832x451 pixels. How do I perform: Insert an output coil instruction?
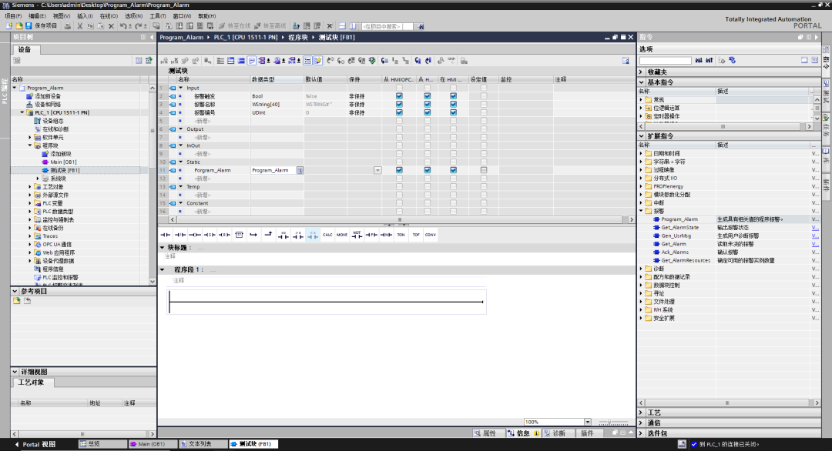(x=195, y=235)
